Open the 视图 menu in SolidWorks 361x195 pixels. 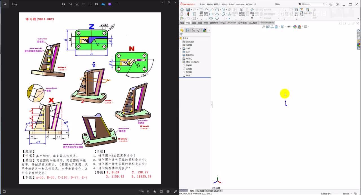[x=217, y=5]
